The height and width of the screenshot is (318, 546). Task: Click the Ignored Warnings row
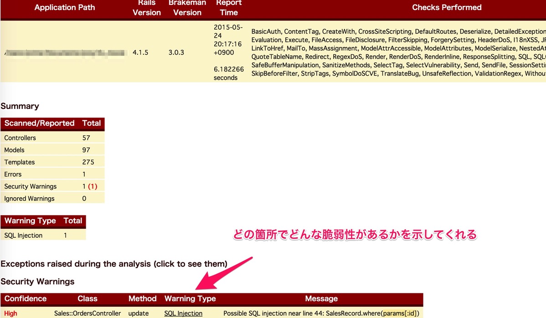pos(29,199)
